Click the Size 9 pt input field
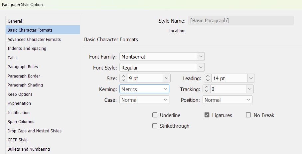Image resolution: width=302 pixels, height=154 pixels. click(x=144, y=78)
